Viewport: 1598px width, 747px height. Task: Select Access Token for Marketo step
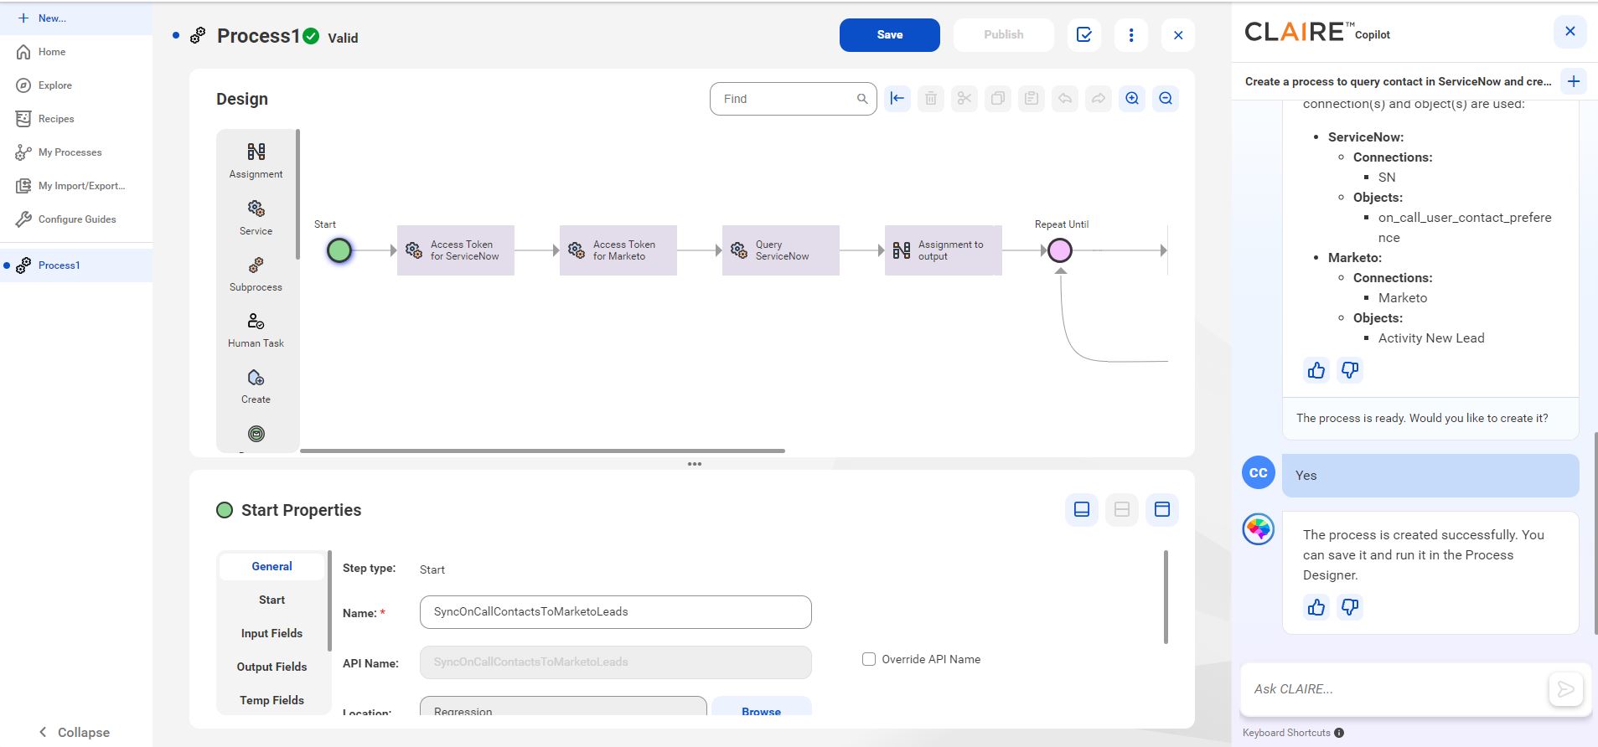coord(618,250)
